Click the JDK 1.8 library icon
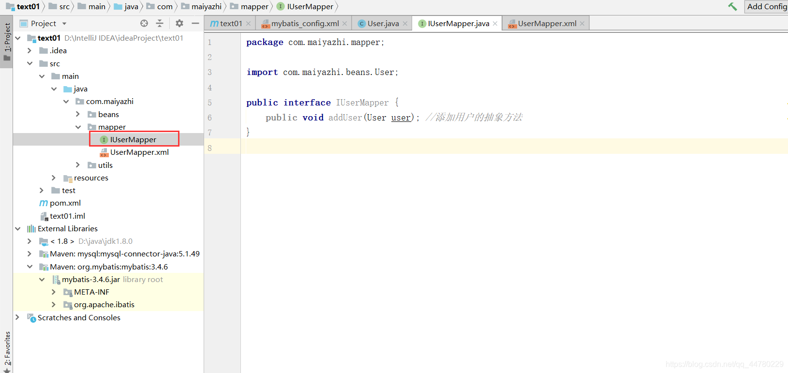788x373 pixels. 44,241
